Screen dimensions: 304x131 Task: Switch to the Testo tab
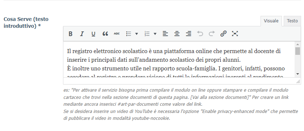click(292, 21)
